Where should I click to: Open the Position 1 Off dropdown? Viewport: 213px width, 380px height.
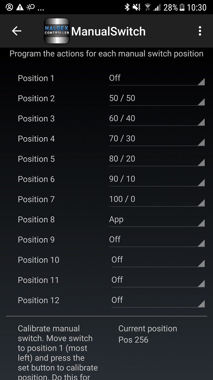[157, 79]
